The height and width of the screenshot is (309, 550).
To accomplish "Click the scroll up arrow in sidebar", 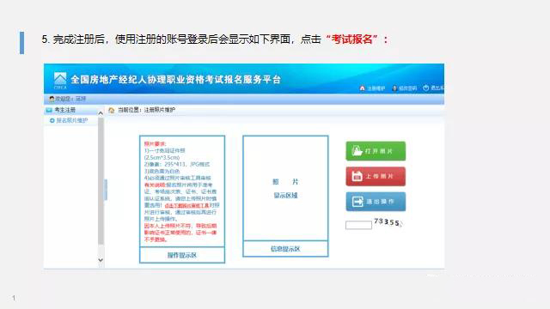I will (101, 113).
